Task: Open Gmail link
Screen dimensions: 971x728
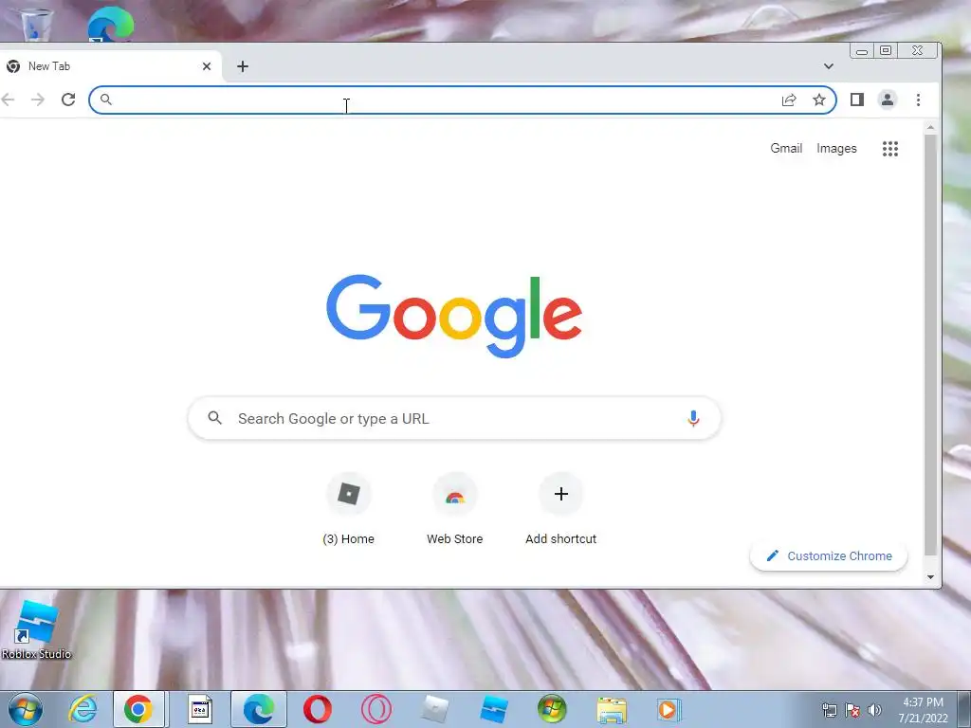Action: coord(786,149)
